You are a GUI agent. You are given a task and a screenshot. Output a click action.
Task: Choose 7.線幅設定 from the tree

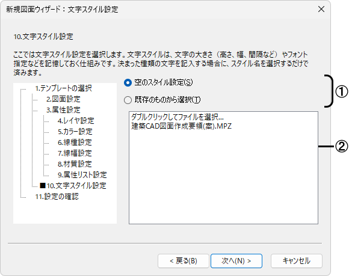[75, 153]
